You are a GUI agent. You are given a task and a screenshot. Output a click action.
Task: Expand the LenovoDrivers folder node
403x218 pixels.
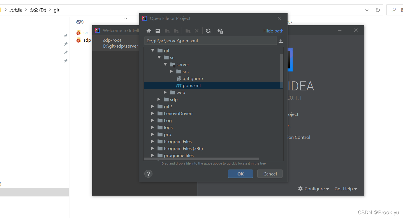pyautogui.click(x=152, y=113)
